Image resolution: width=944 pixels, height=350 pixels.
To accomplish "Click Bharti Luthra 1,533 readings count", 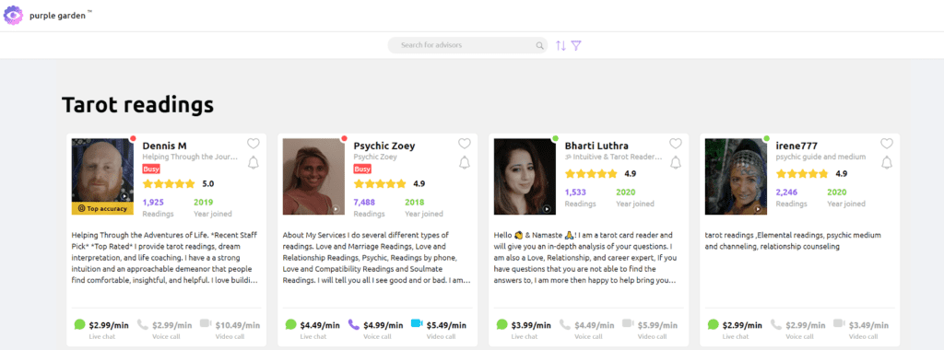I will pos(576,192).
